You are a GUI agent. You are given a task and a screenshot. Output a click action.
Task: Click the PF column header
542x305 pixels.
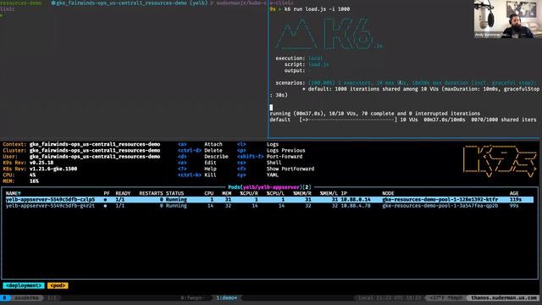(x=107, y=193)
